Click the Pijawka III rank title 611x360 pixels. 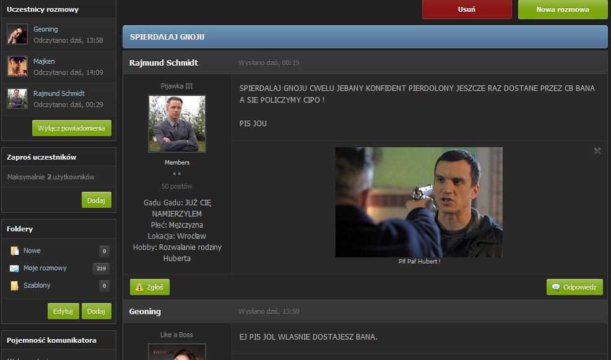tap(177, 86)
